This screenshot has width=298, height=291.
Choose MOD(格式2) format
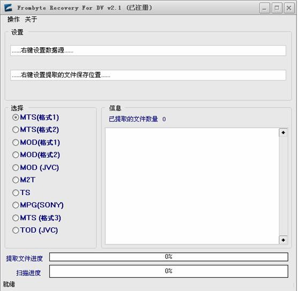coord(36,155)
